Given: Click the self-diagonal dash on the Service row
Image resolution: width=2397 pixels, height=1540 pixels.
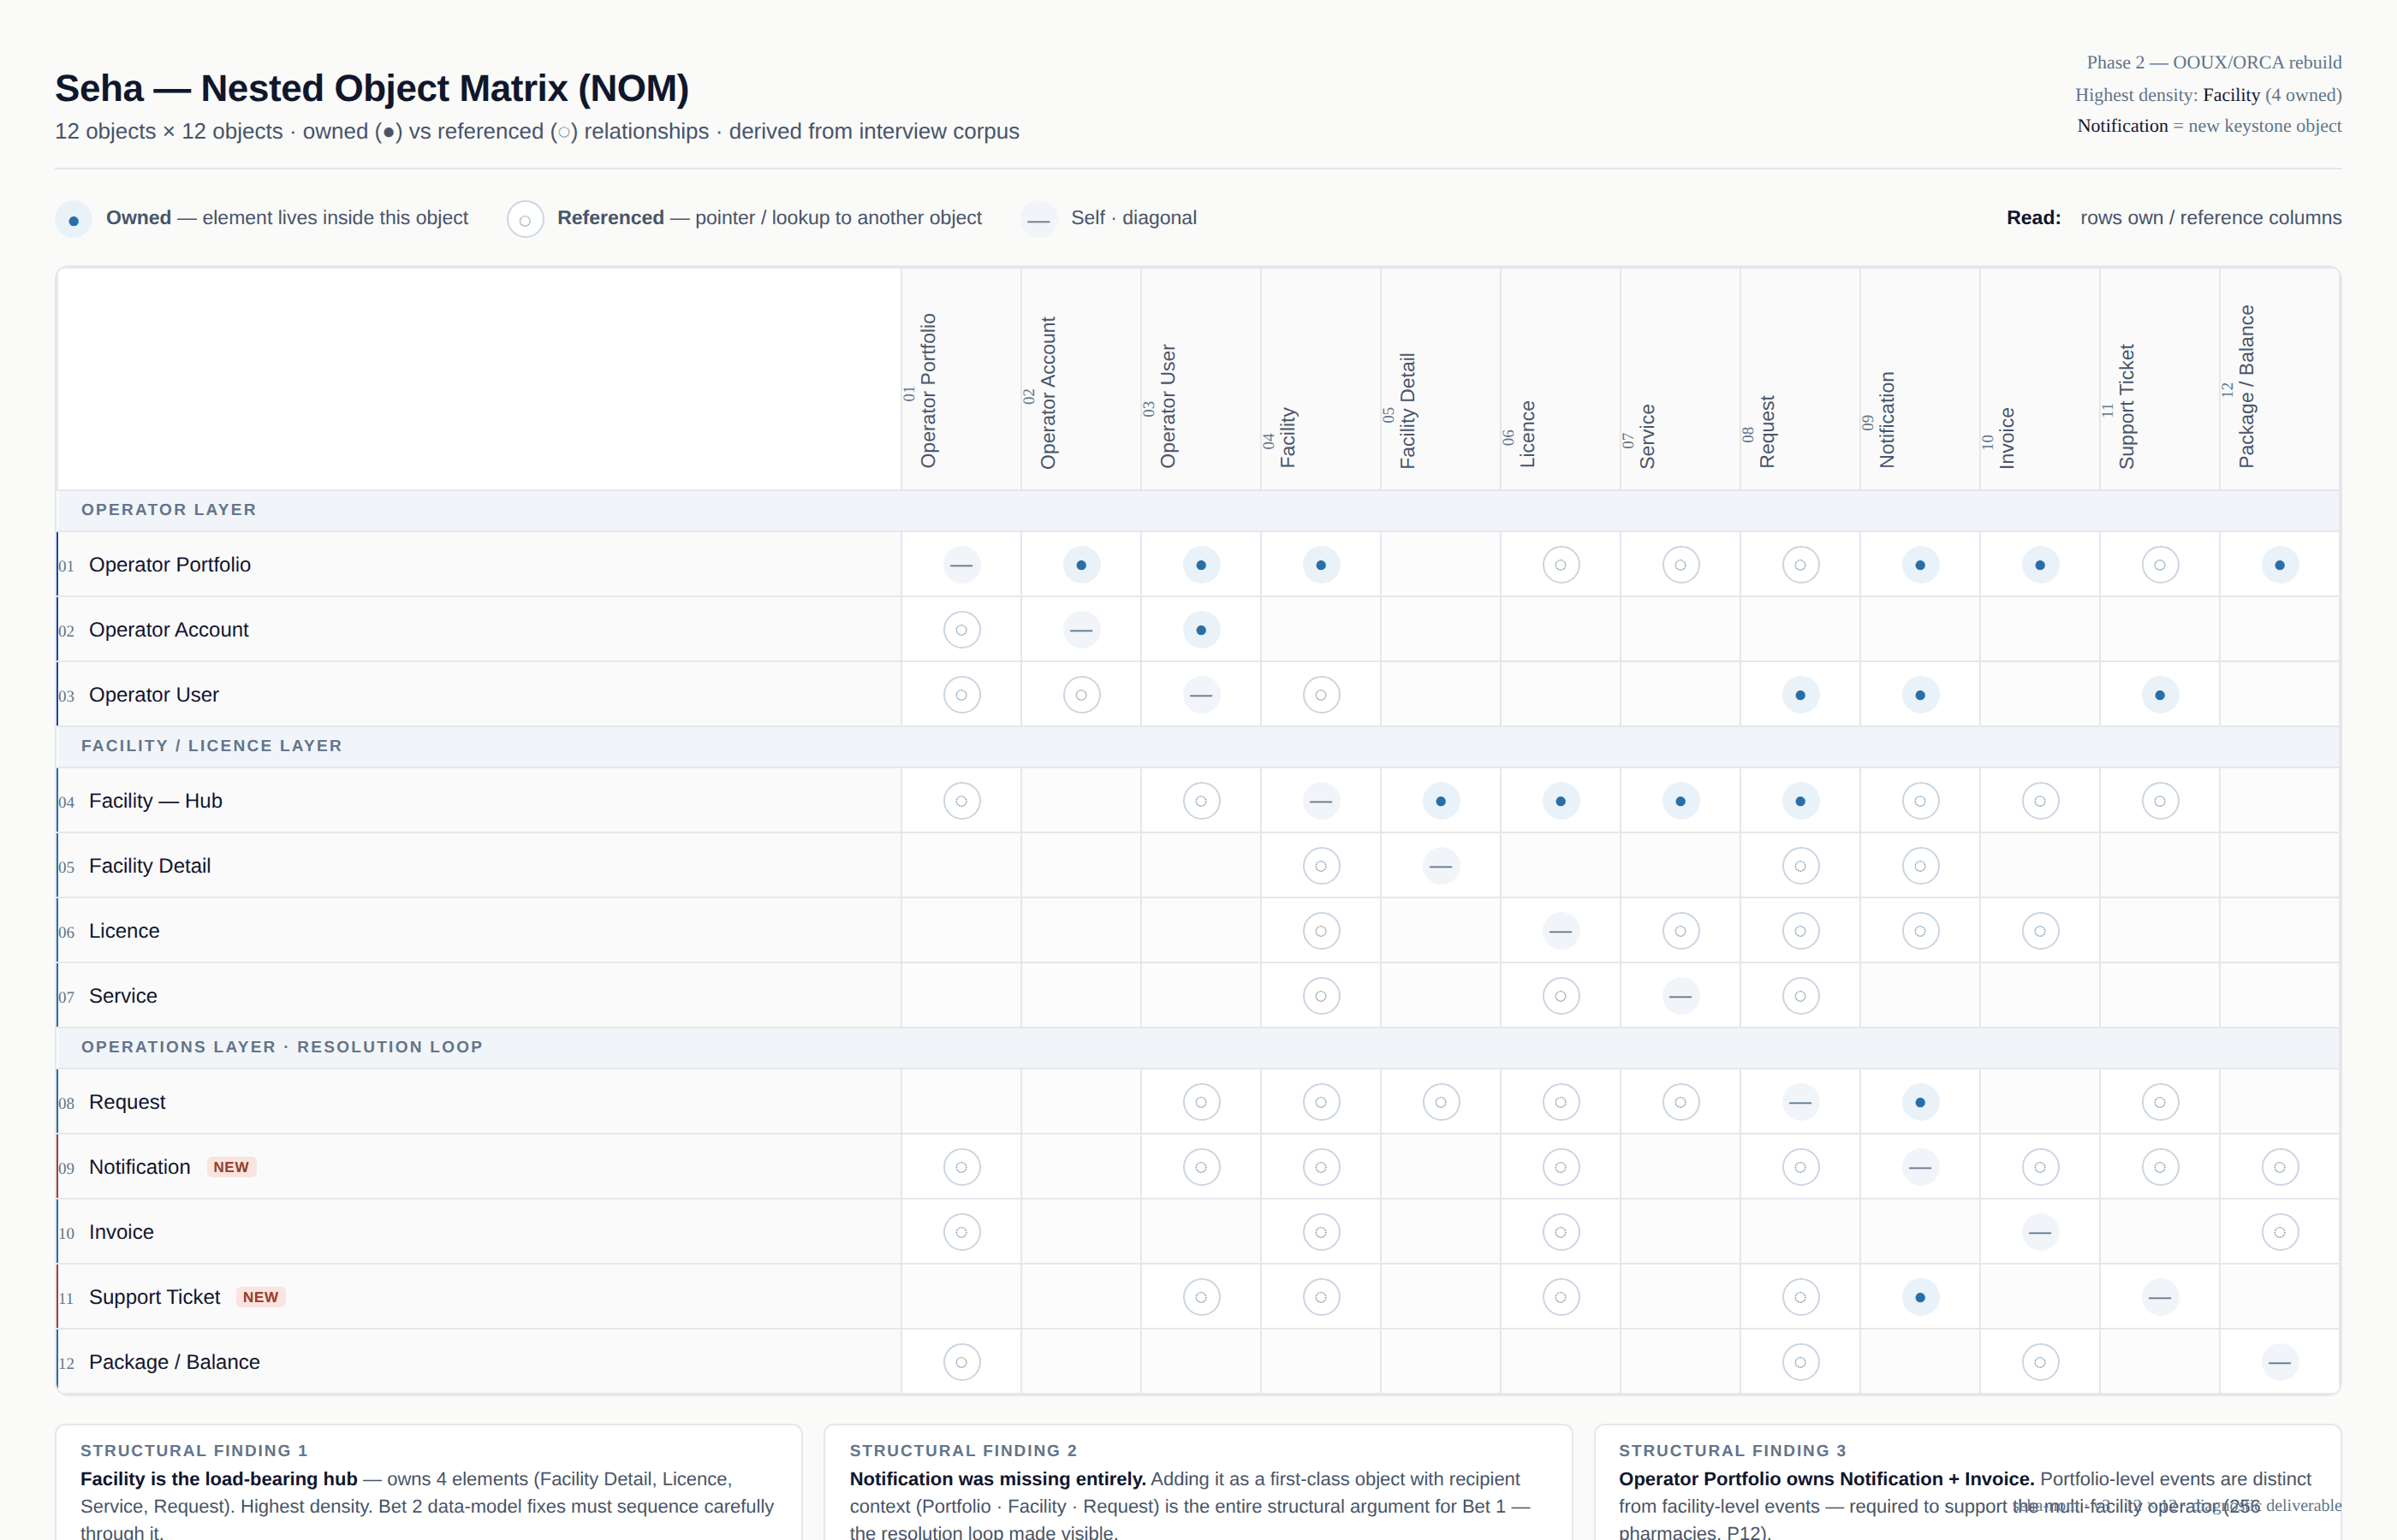Looking at the screenshot, I should (x=1680, y=995).
